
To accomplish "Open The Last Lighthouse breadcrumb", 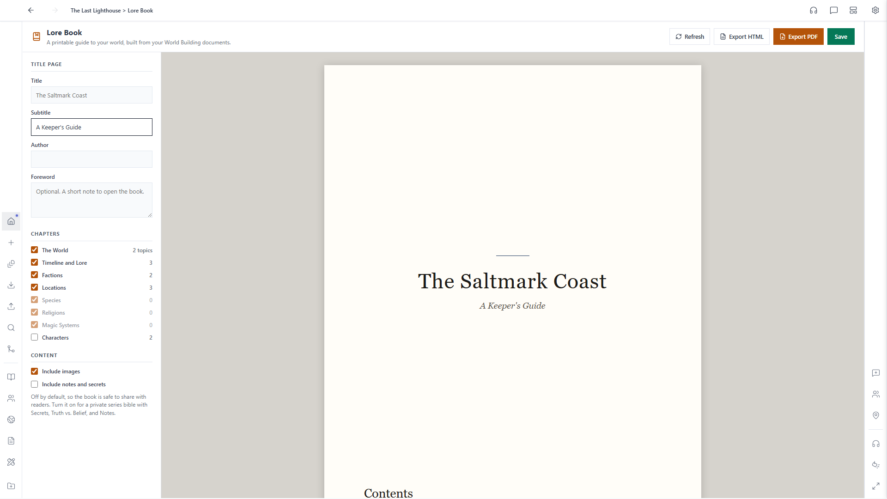I will tap(96, 11).
